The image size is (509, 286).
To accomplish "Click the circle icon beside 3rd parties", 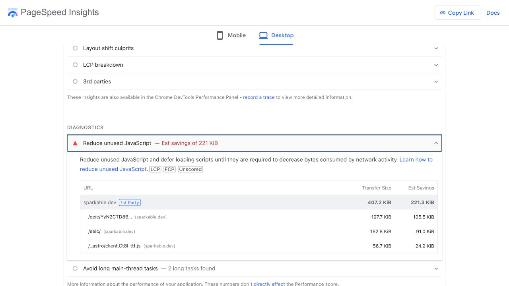I will tap(75, 81).
